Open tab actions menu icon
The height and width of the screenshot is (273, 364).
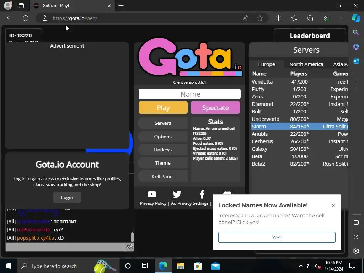(x=21, y=6)
